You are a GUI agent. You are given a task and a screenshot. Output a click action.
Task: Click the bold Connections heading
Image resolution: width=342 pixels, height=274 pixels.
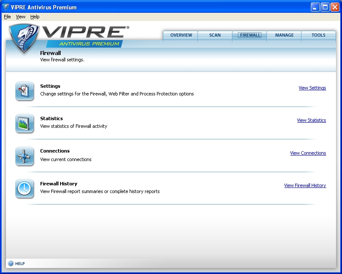55,151
